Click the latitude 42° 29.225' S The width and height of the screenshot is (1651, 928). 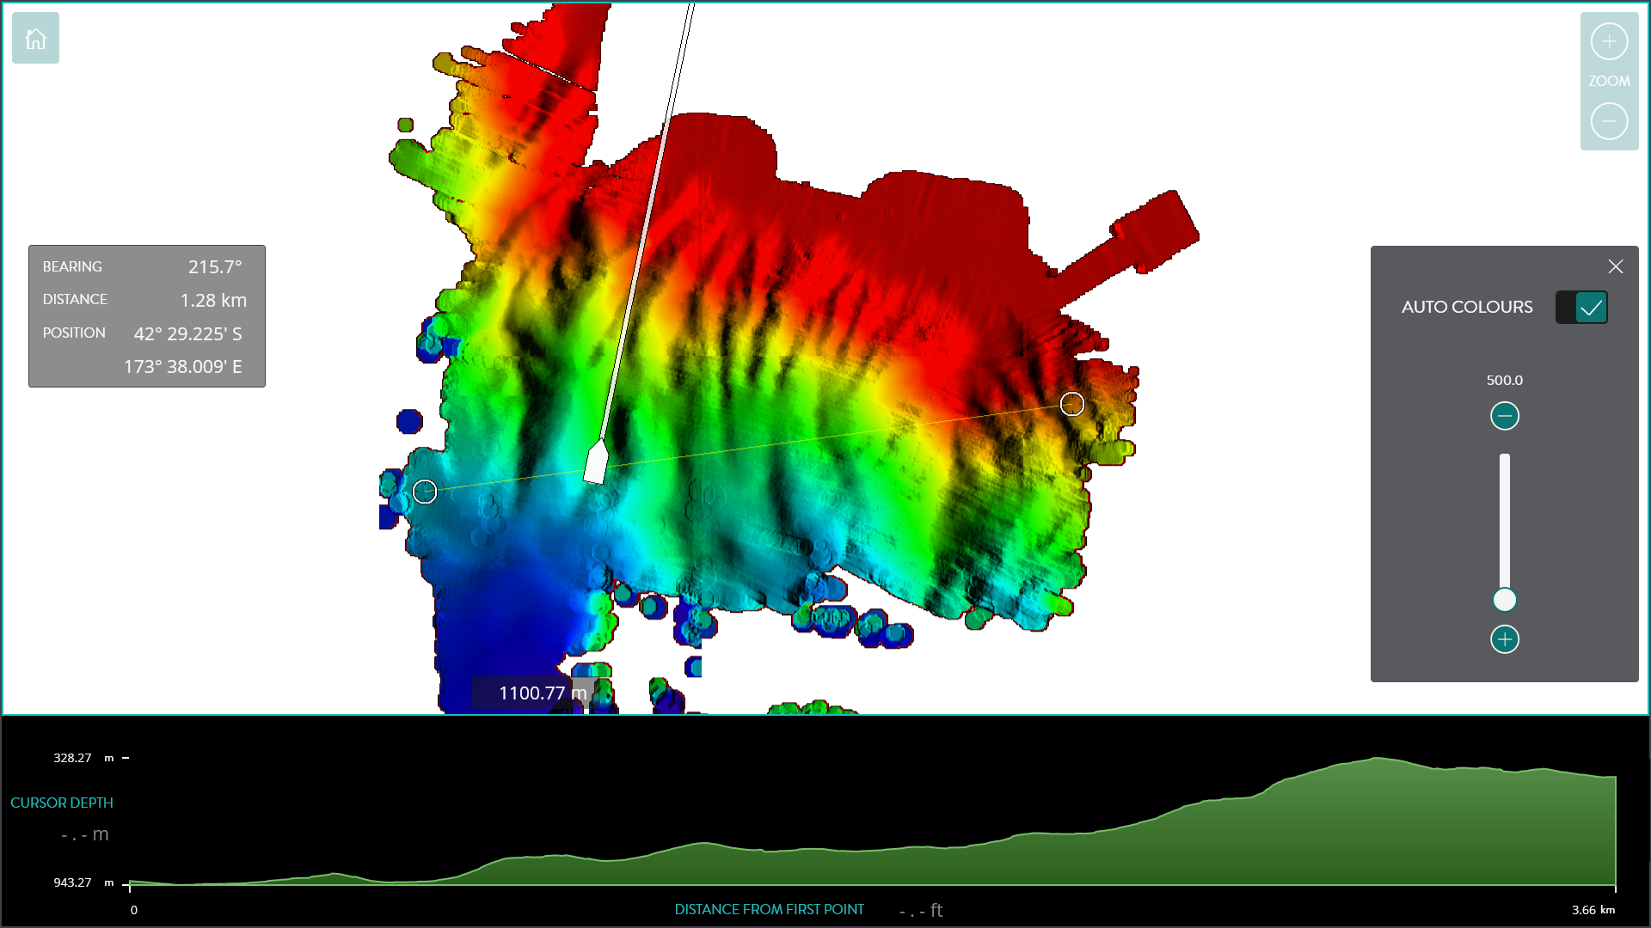pyautogui.click(x=187, y=333)
